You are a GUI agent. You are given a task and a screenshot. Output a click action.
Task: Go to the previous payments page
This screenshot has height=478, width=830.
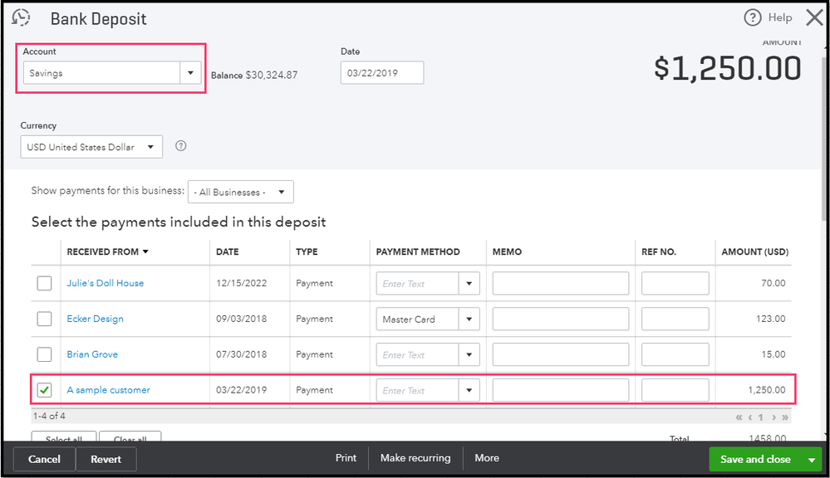750,417
